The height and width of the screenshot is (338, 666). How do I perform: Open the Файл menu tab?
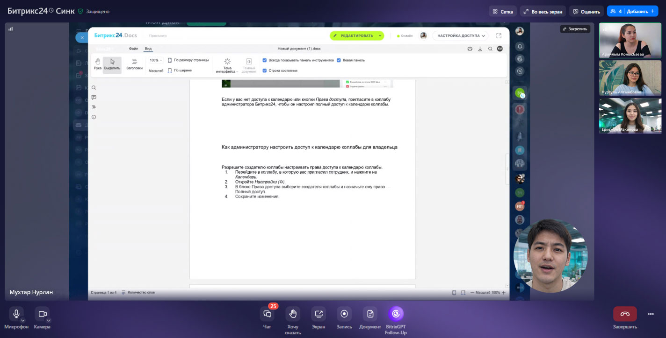(x=133, y=49)
